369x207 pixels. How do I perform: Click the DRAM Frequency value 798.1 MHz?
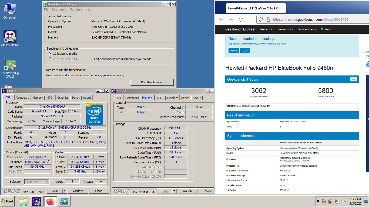[x=176, y=129]
